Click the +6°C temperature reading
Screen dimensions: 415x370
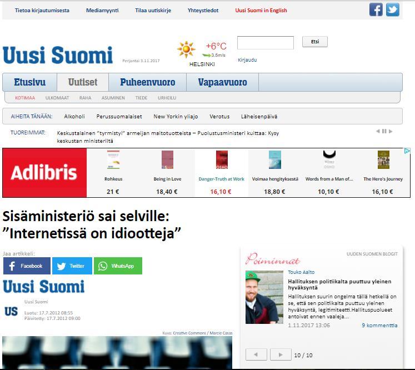[216, 46]
